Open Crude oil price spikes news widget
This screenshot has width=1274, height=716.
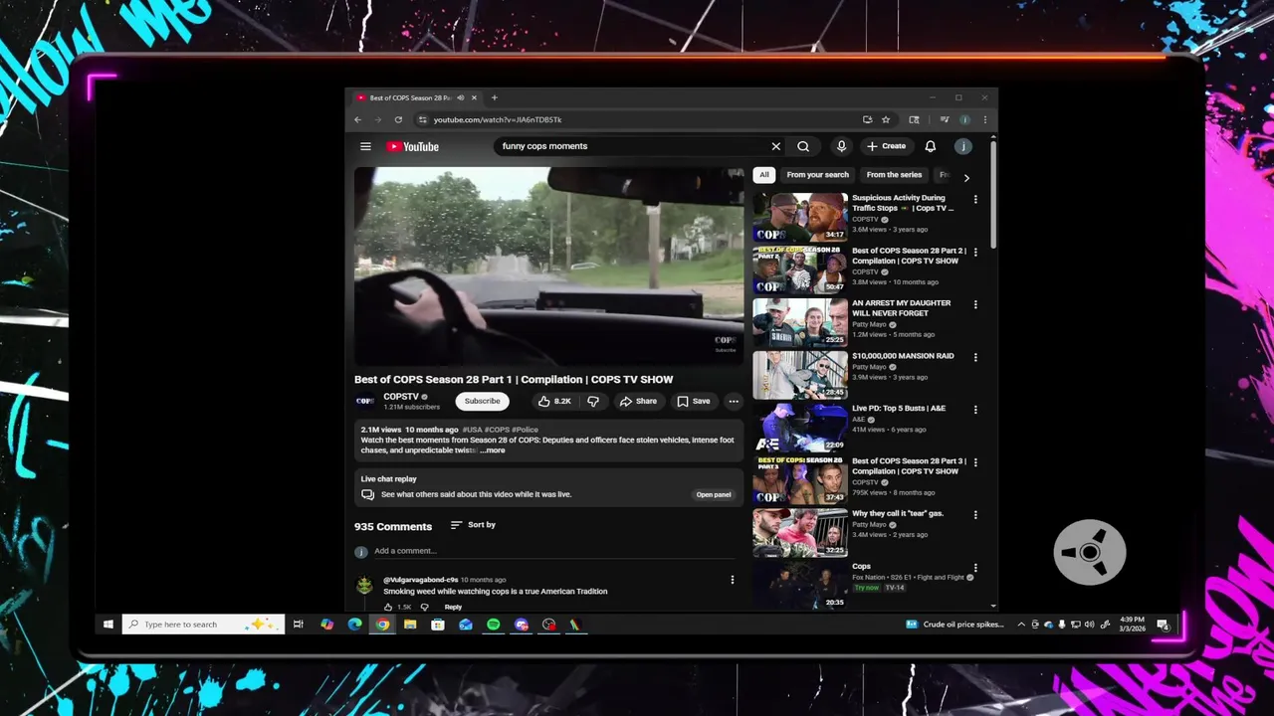coord(954,625)
